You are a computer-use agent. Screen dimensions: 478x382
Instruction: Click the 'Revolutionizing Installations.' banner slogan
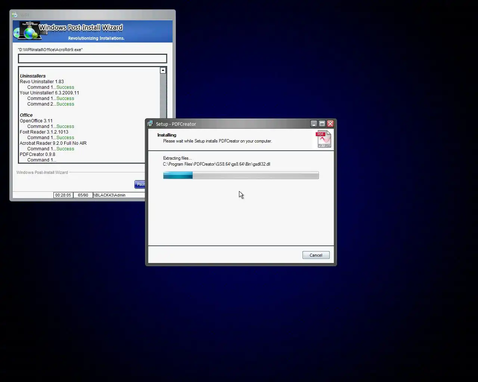96,38
